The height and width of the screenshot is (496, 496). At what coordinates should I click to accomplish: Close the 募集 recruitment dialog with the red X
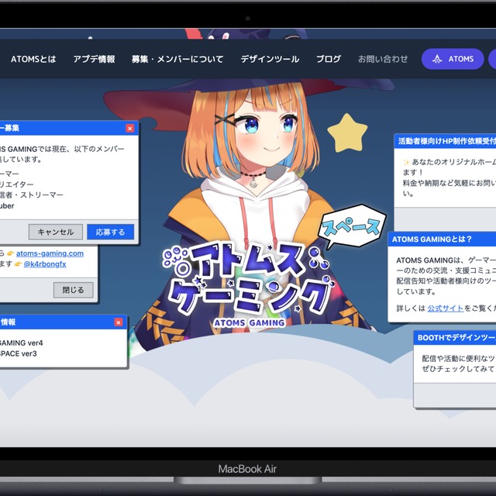(x=129, y=128)
